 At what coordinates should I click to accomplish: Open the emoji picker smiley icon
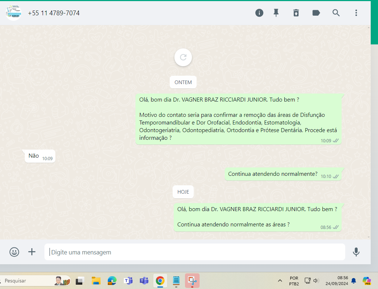[x=14, y=252]
